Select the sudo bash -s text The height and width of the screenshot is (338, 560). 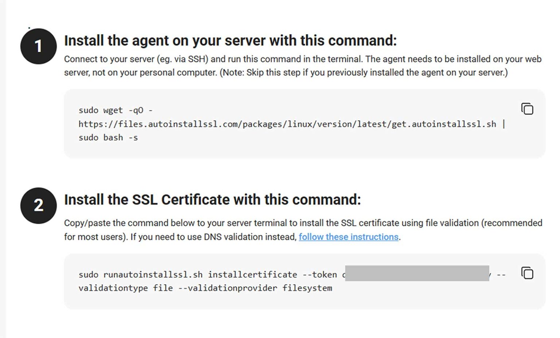tap(108, 138)
